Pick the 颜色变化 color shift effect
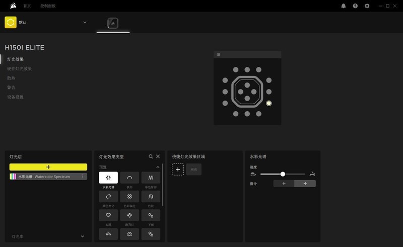This screenshot has width=403, height=247. click(x=108, y=196)
